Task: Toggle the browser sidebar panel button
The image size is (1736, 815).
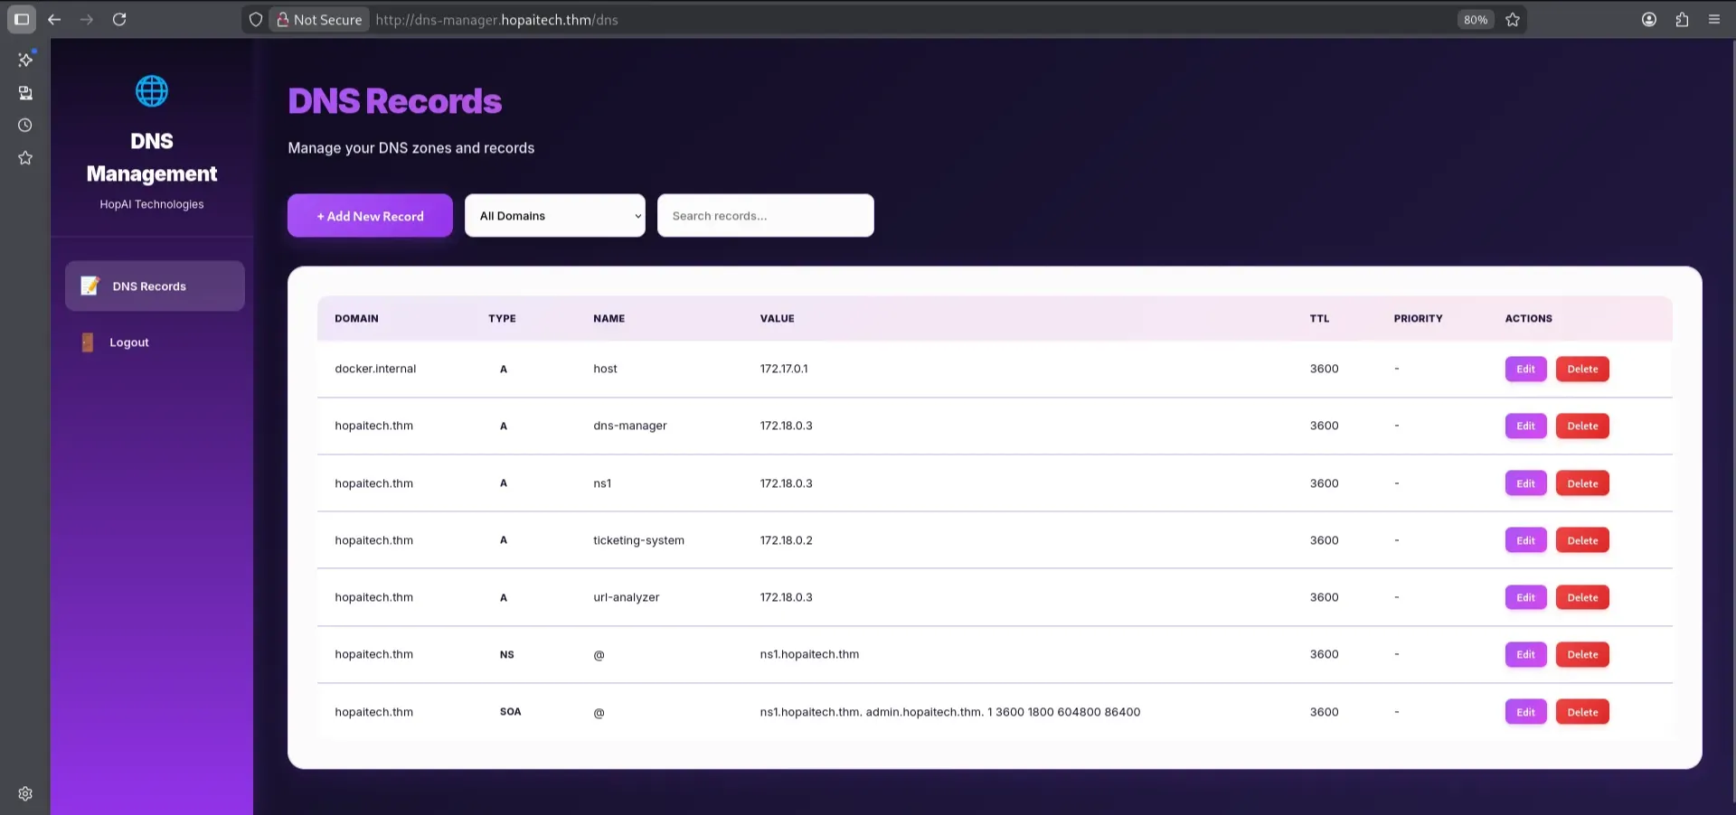Action: click(x=22, y=19)
